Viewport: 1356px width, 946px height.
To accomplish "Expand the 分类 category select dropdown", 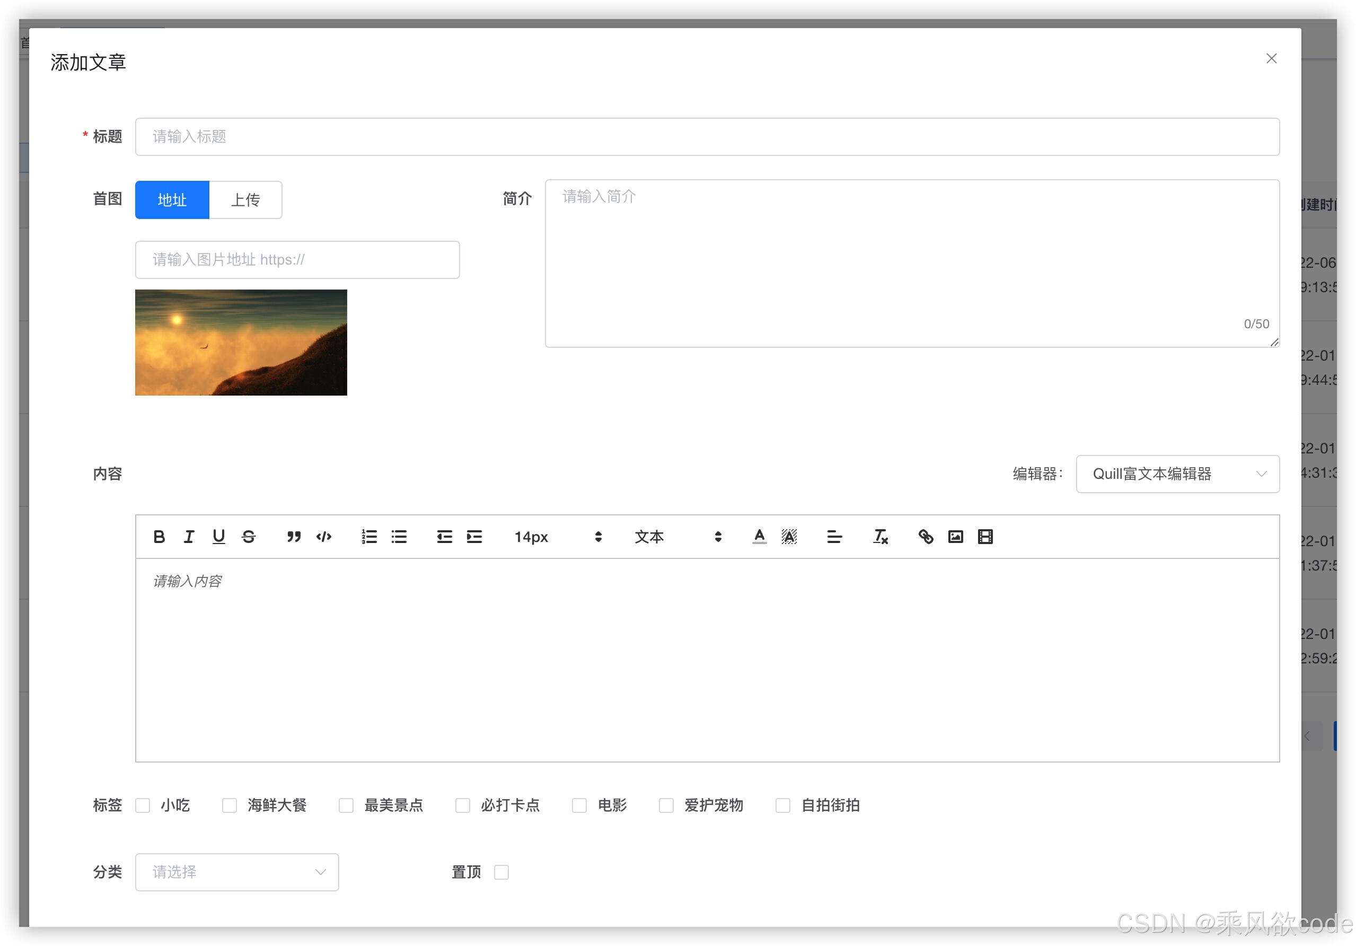I will [237, 872].
